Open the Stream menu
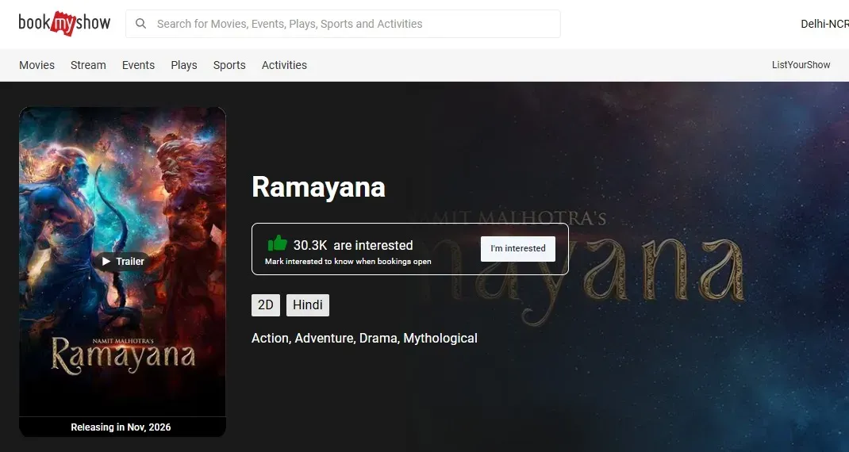Viewport: 849px width, 452px height. [x=88, y=65]
